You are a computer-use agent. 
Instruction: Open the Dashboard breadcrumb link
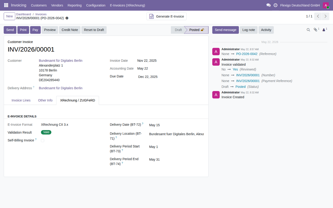24,14
